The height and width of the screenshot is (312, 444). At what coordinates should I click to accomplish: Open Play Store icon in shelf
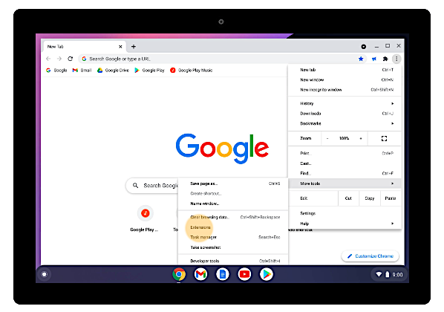click(x=266, y=274)
